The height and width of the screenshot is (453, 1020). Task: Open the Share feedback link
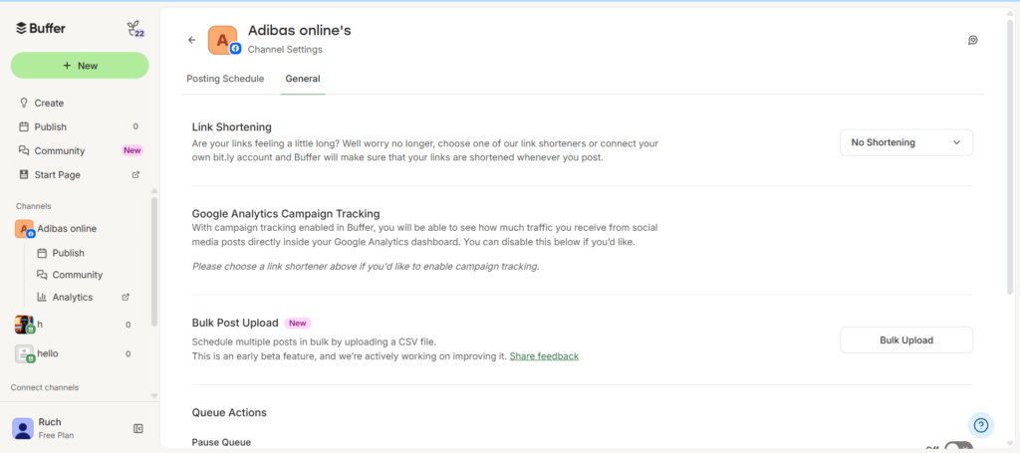point(544,356)
